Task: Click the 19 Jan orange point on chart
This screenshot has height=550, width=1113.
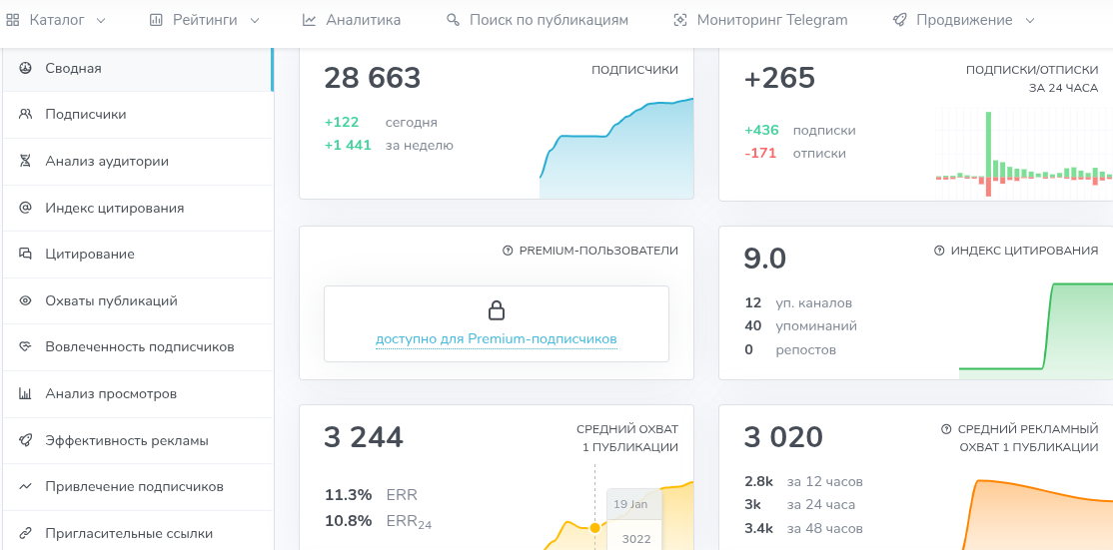Action: (x=594, y=527)
